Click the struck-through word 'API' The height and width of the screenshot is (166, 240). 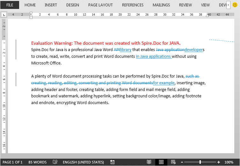(x=117, y=50)
